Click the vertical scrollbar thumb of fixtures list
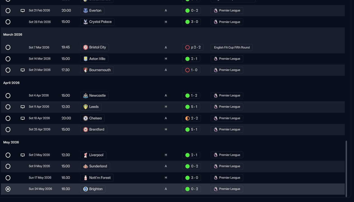This screenshot has width=354, height=202. tap(346, 169)
